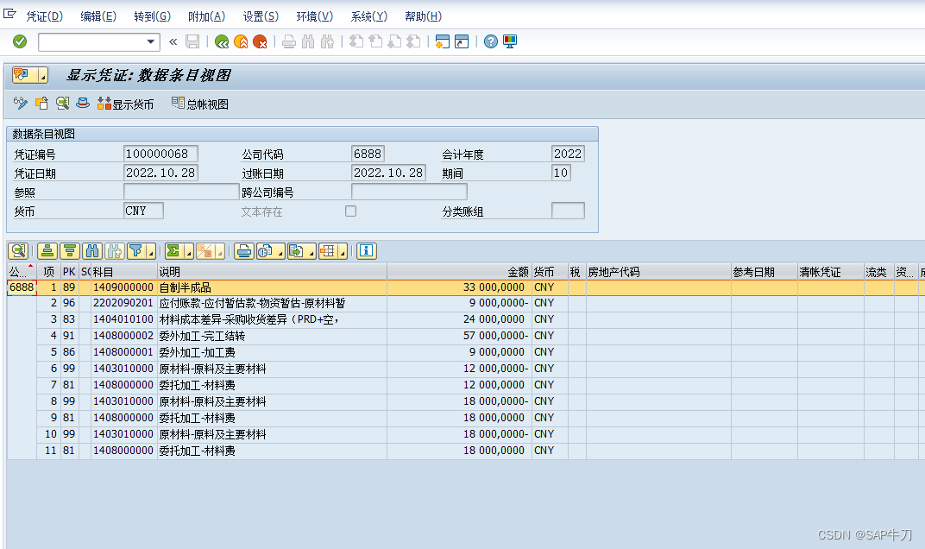This screenshot has height=549, width=925.
Task: Click the 科目 column header
Action: [124, 272]
